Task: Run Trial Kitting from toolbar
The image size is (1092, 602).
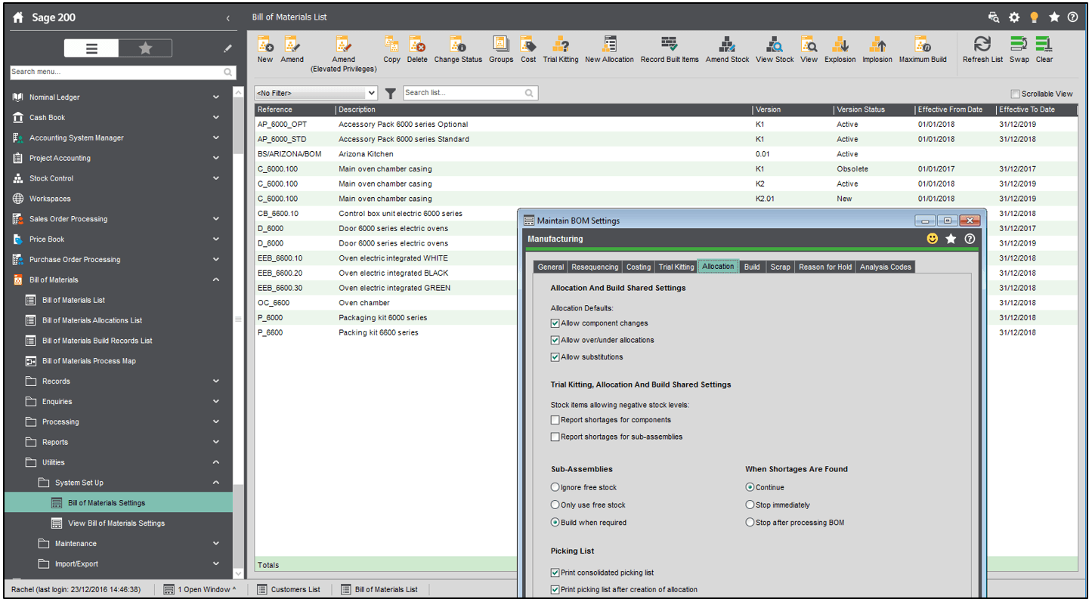Action: pos(561,45)
